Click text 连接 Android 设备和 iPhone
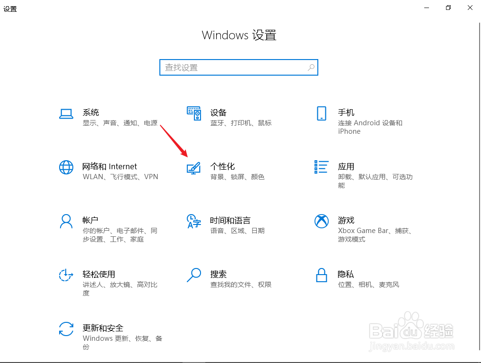Viewport: 481px width, 363px height. click(x=370, y=127)
